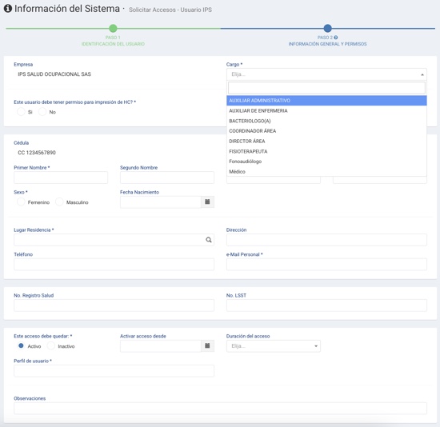Image resolution: width=440 pixels, height=427 pixels.
Task: Click the Primer Nombre input field
Action: tap(61, 178)
